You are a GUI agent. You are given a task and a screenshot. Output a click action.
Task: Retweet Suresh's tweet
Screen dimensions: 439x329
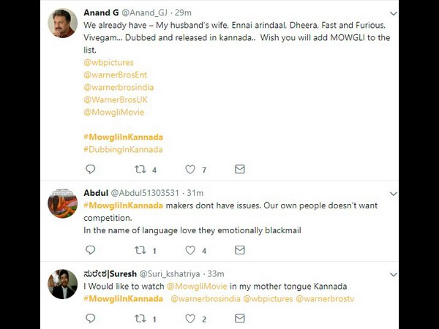click(140, 319)
